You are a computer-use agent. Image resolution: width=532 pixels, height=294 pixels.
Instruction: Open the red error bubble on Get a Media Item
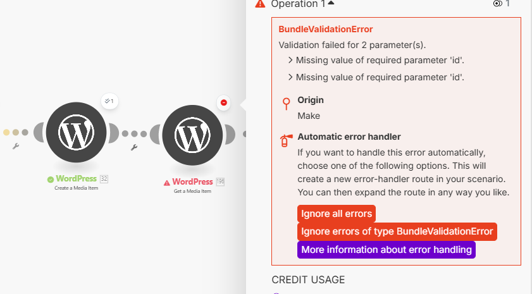point(223,102)
